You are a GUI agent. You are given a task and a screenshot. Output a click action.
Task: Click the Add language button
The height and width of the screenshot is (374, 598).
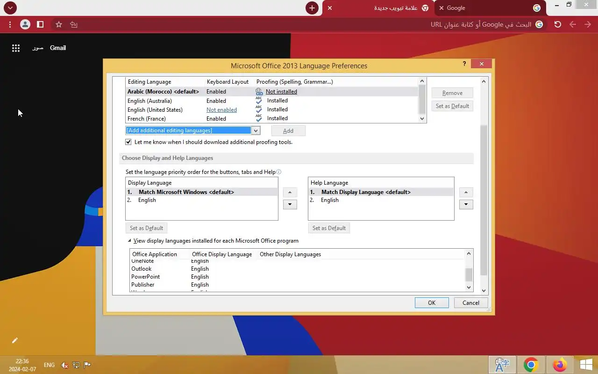[x=288, y=131]
